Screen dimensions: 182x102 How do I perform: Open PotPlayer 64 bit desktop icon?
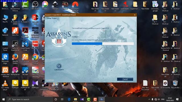tap(25, 85)
